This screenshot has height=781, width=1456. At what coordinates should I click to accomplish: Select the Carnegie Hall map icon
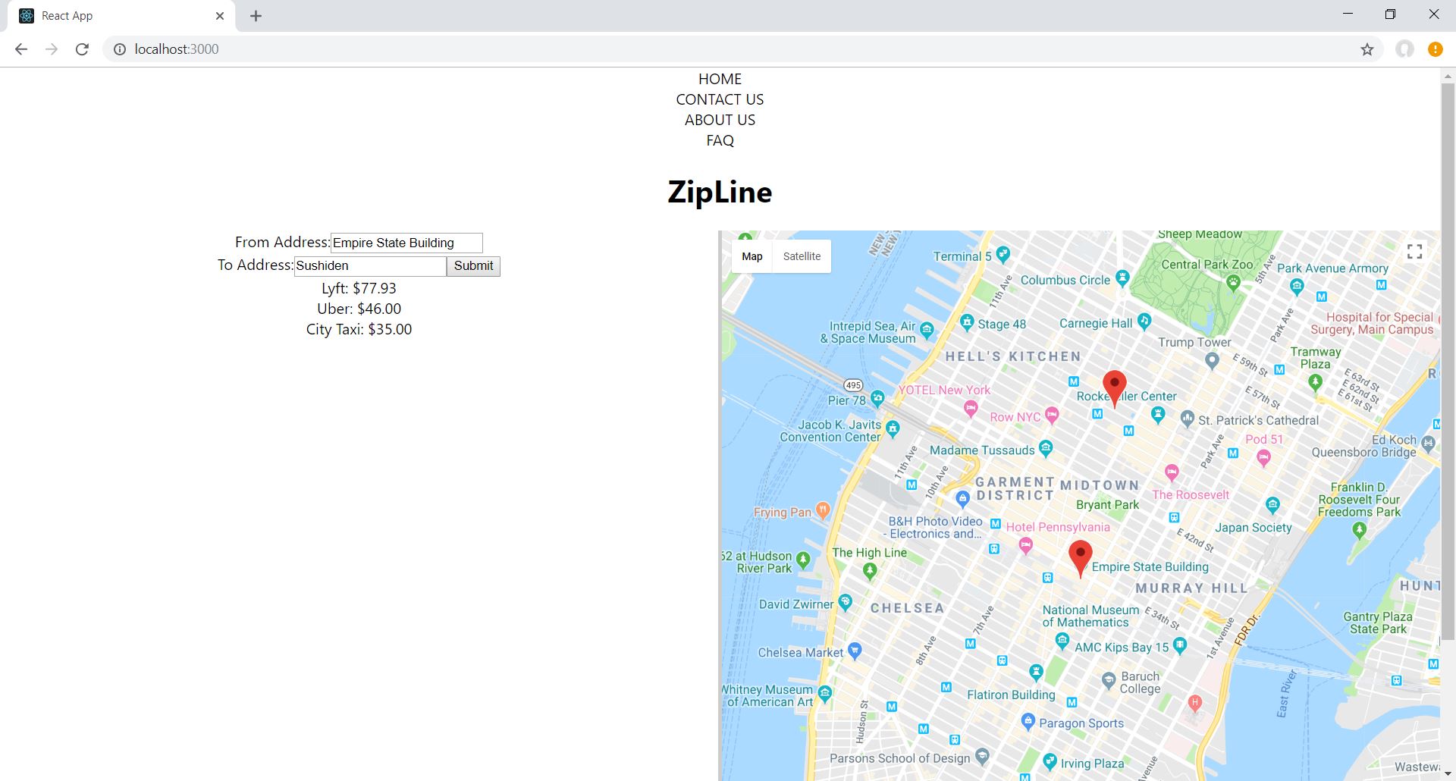[x=1144, y=321]
